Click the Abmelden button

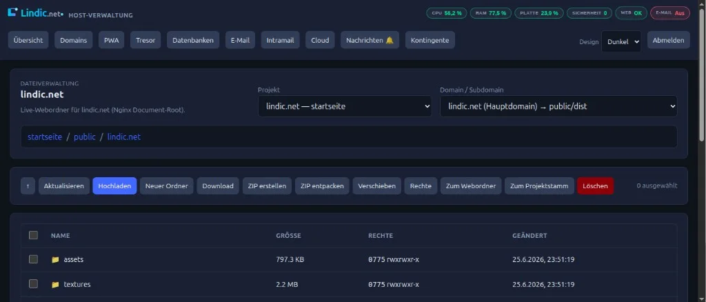[669, 40]
